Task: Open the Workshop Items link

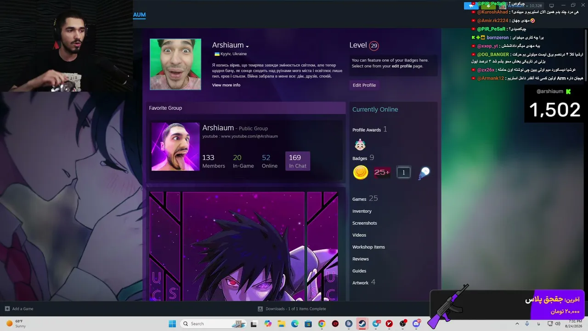Action: [x=368, y=247]
